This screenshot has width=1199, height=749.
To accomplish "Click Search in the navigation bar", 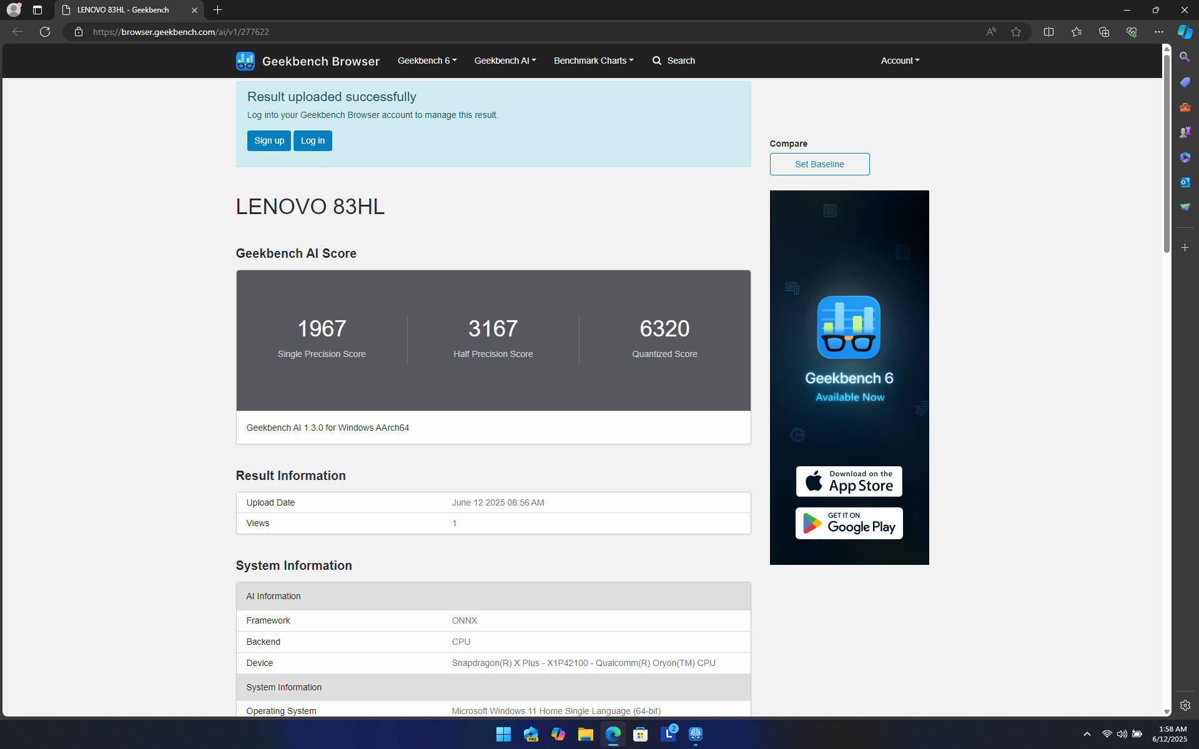I will (x=673, y=61).
